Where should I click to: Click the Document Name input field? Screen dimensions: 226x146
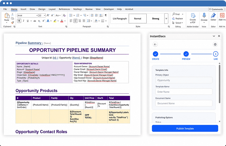pos(184,104)
